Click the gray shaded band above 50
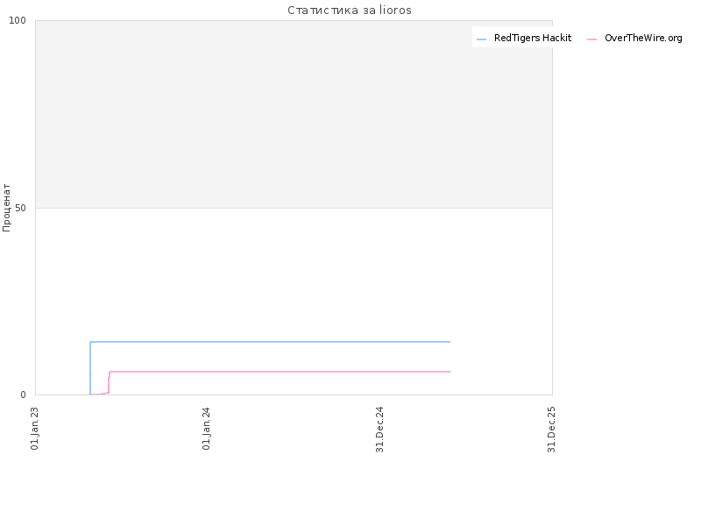Viewport: 701px width, 526px height. [294, 114]
